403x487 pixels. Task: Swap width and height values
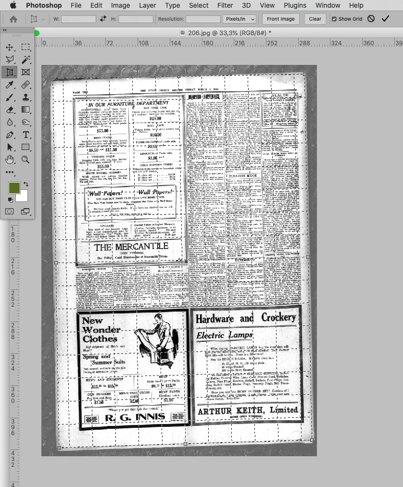click(x=103, y=19)
